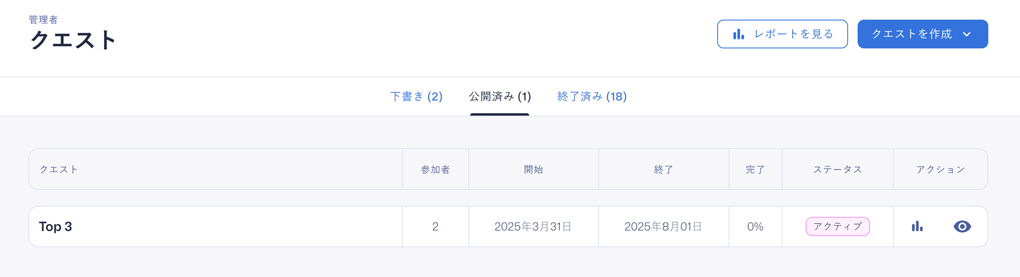Image resolution: width=1020 pixels, height=277 pixels.
Task: Click the eye icon to view the Top 3 quest
Action: pos(962,227)
